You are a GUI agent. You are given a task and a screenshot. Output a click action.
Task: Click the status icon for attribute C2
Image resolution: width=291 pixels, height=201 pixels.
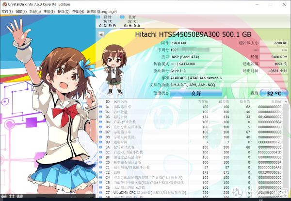100,172
